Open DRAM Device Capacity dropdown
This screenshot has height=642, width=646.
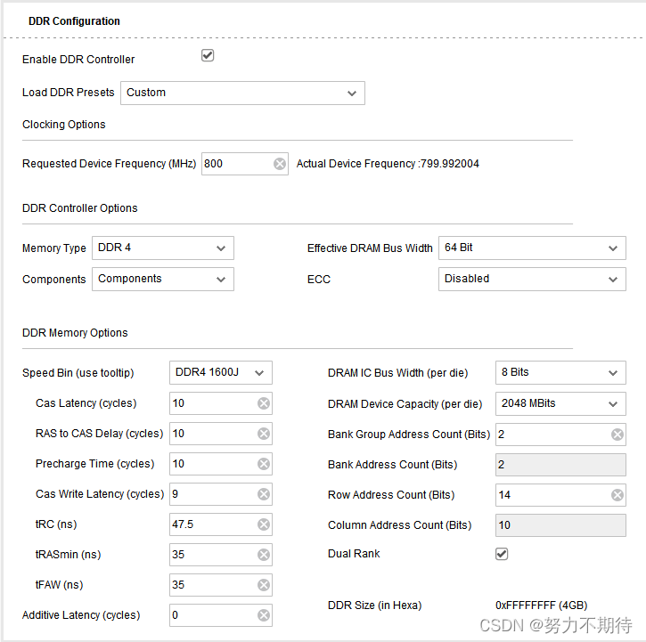560,403
